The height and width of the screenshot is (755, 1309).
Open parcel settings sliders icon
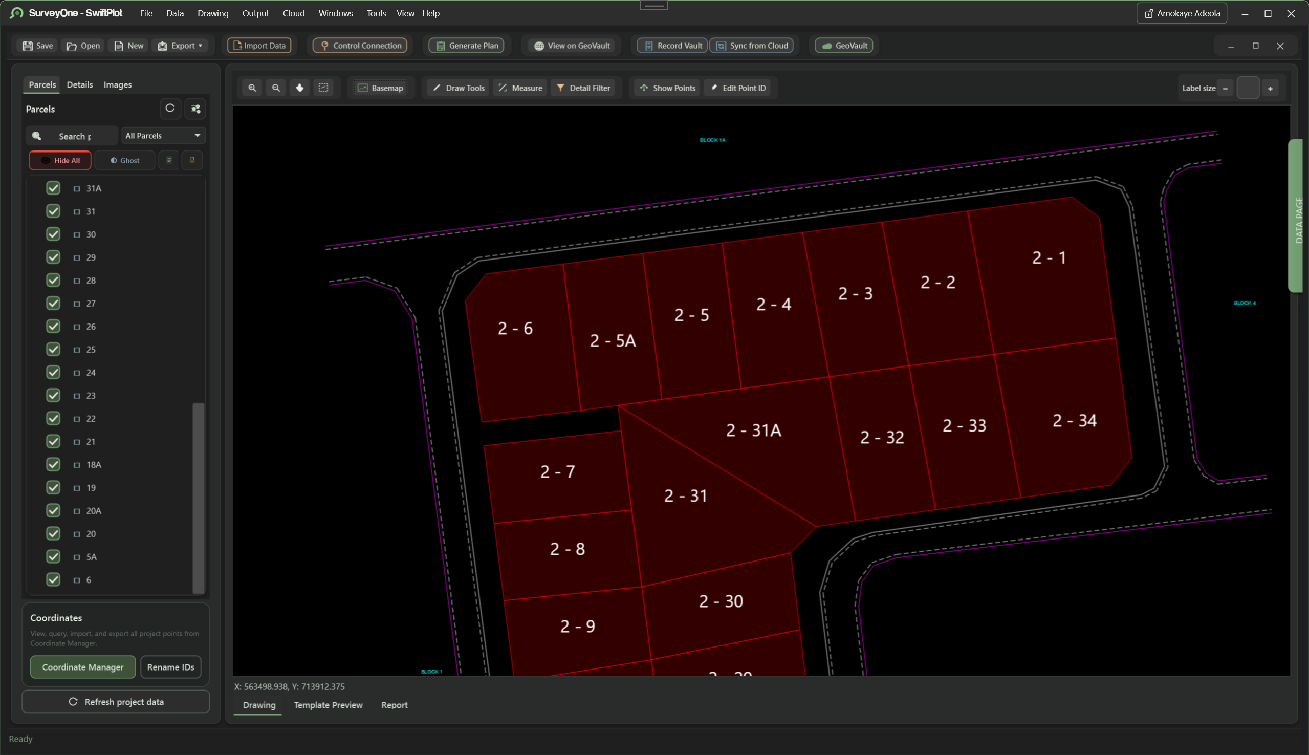click(195, 109)
